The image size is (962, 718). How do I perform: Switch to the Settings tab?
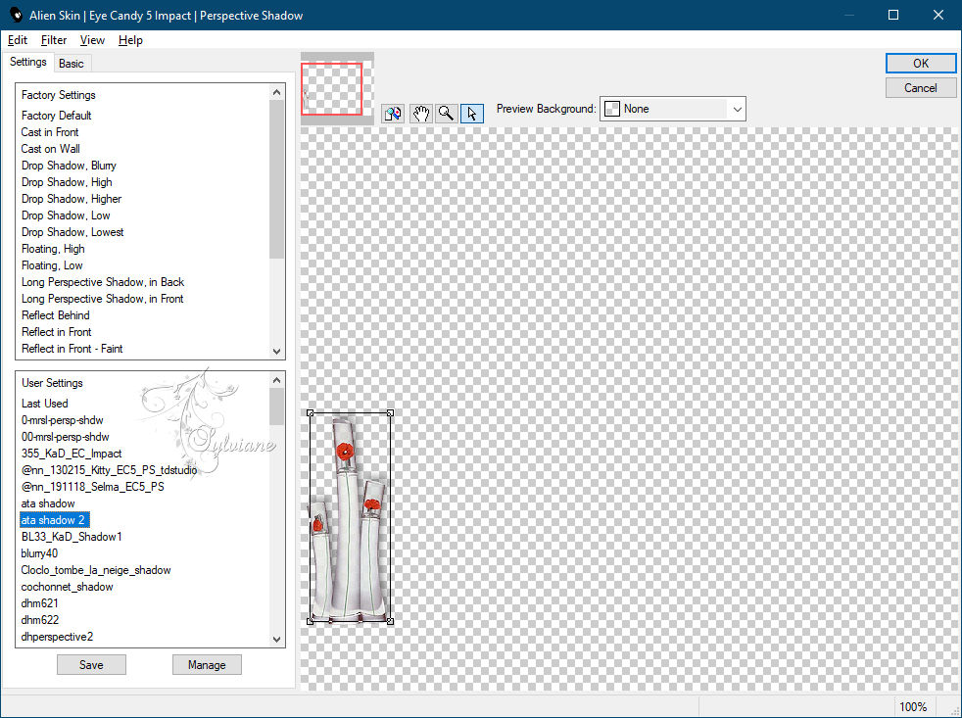[28, 62]
